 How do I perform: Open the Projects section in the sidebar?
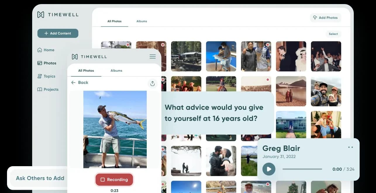50,89
